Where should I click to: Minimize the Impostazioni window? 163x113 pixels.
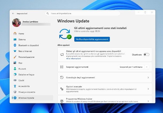click(138, 12)
